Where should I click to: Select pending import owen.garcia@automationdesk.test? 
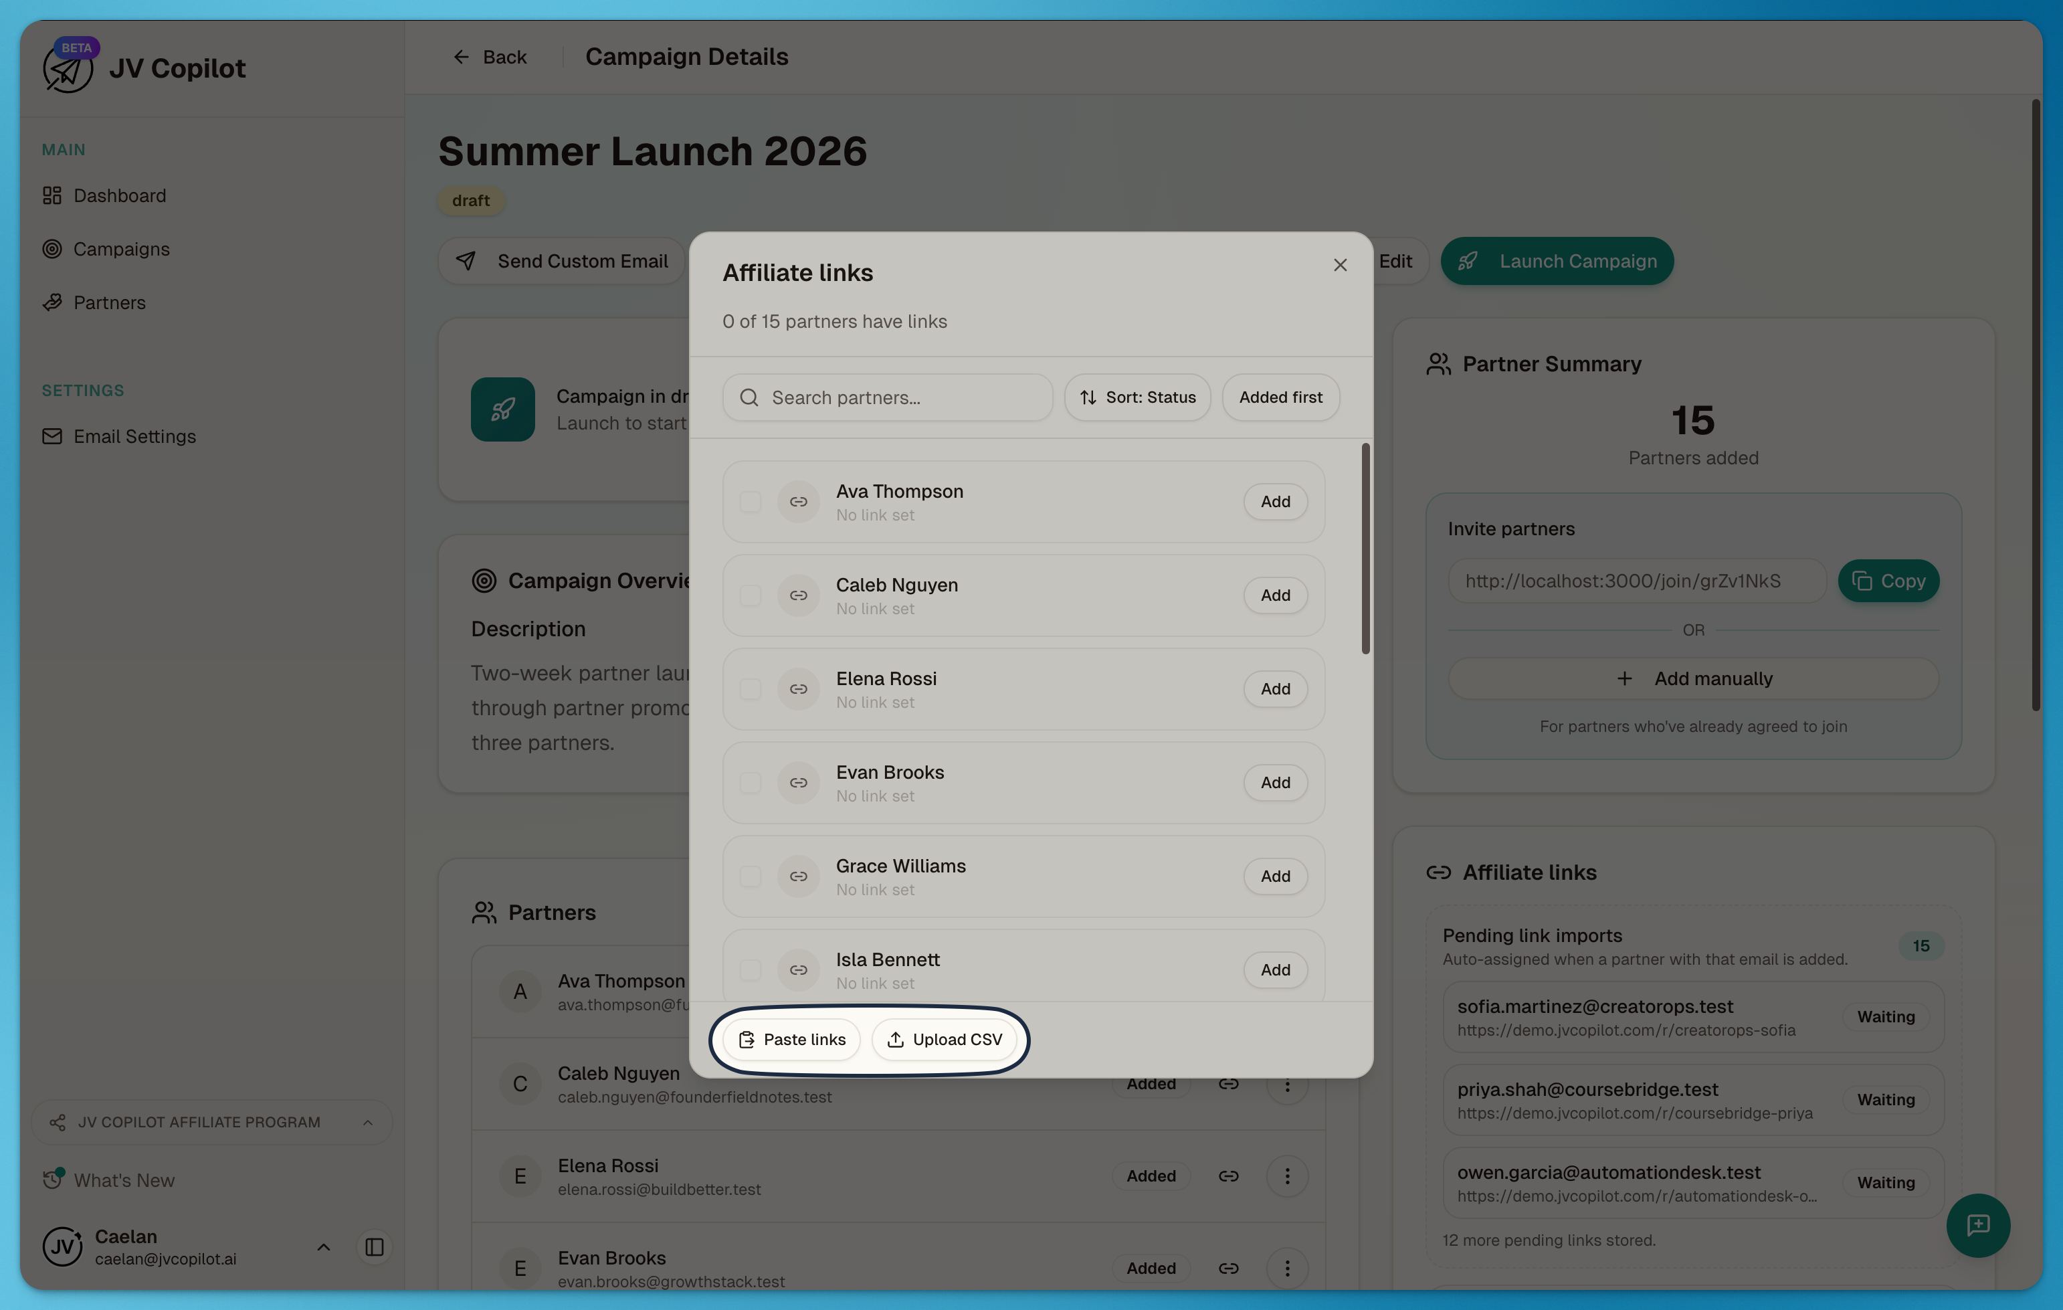(x=1693, y=1183)
